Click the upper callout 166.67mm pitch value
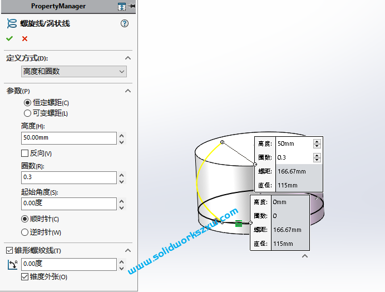Image resolution: width=385 pixels, height=292 pixels. pyautogui.click(x=292, y=171)
